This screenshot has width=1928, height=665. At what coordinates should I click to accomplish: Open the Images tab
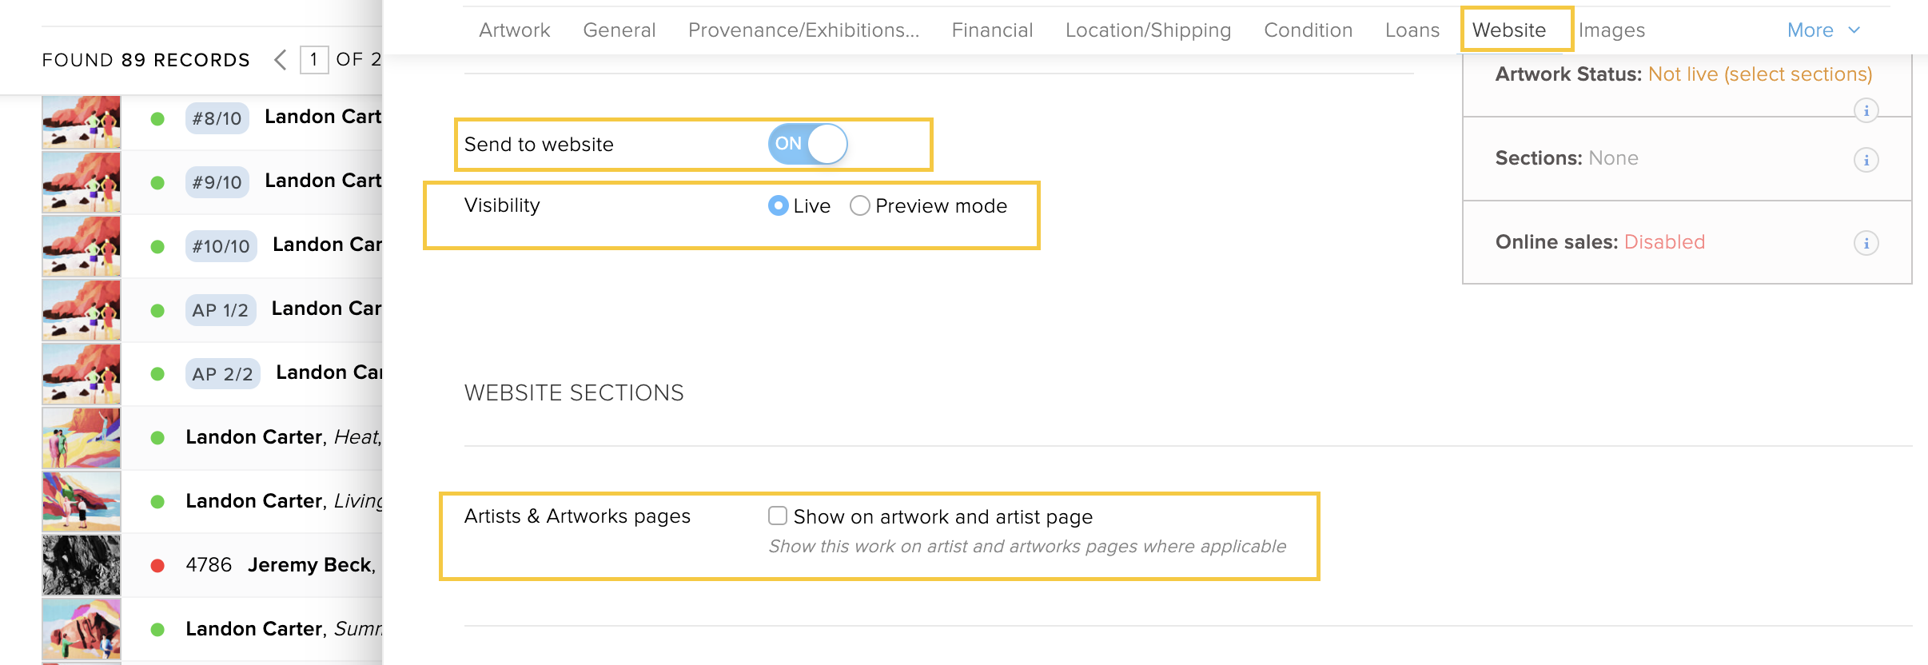coord(1611,30)
